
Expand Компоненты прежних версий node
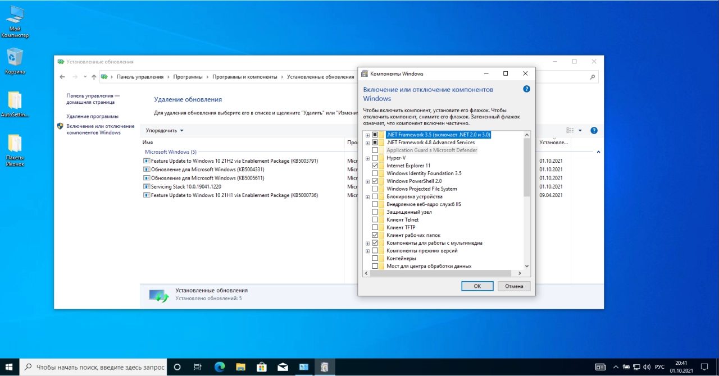(x=367, y=251)
